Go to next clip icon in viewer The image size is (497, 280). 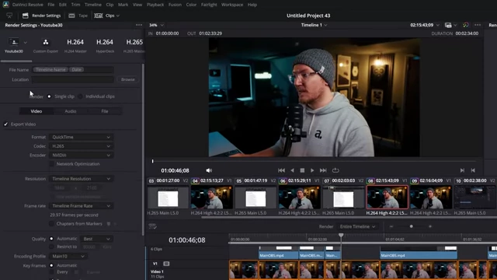[x=462, y=170]
